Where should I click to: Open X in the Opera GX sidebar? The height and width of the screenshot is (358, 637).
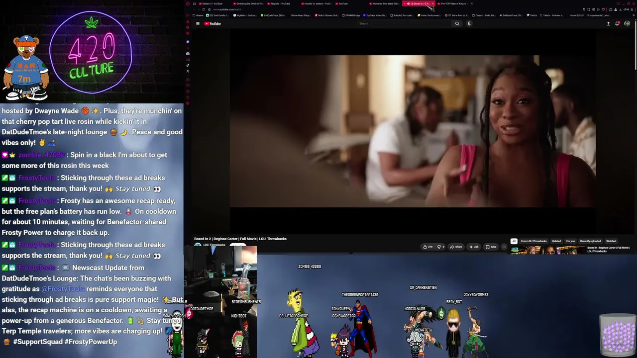(x=188, y=71)
